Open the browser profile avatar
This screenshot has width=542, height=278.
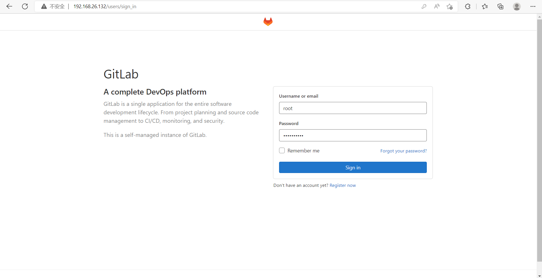517,6
